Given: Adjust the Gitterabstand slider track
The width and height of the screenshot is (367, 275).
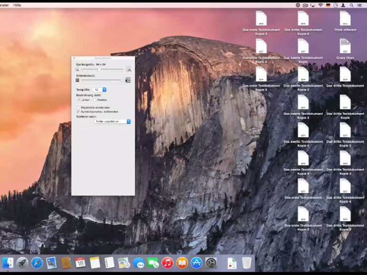Looking at the screenshot, I should 102,80.
